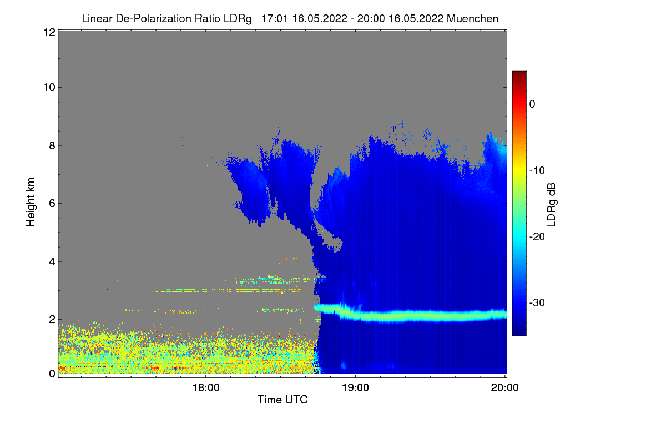666x444 pixels.
Task: Click the dark red top of the colorbar
Action: pyautogui.click(x=519, y=75)
